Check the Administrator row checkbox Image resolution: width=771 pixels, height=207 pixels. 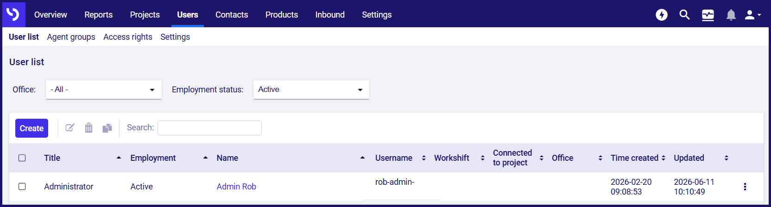pyautogui.click(x=22, y=187)
